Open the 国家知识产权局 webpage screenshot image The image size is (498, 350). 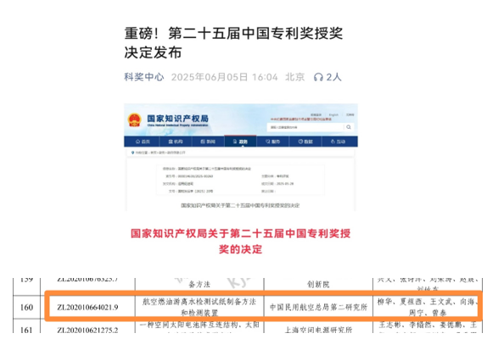tap(241, 158)
